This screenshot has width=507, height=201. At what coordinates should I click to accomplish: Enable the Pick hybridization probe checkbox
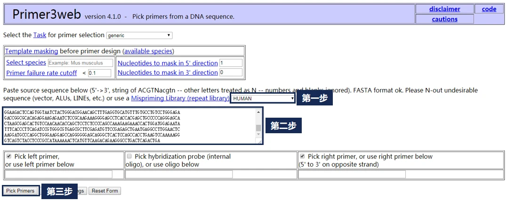click(129, 156)
